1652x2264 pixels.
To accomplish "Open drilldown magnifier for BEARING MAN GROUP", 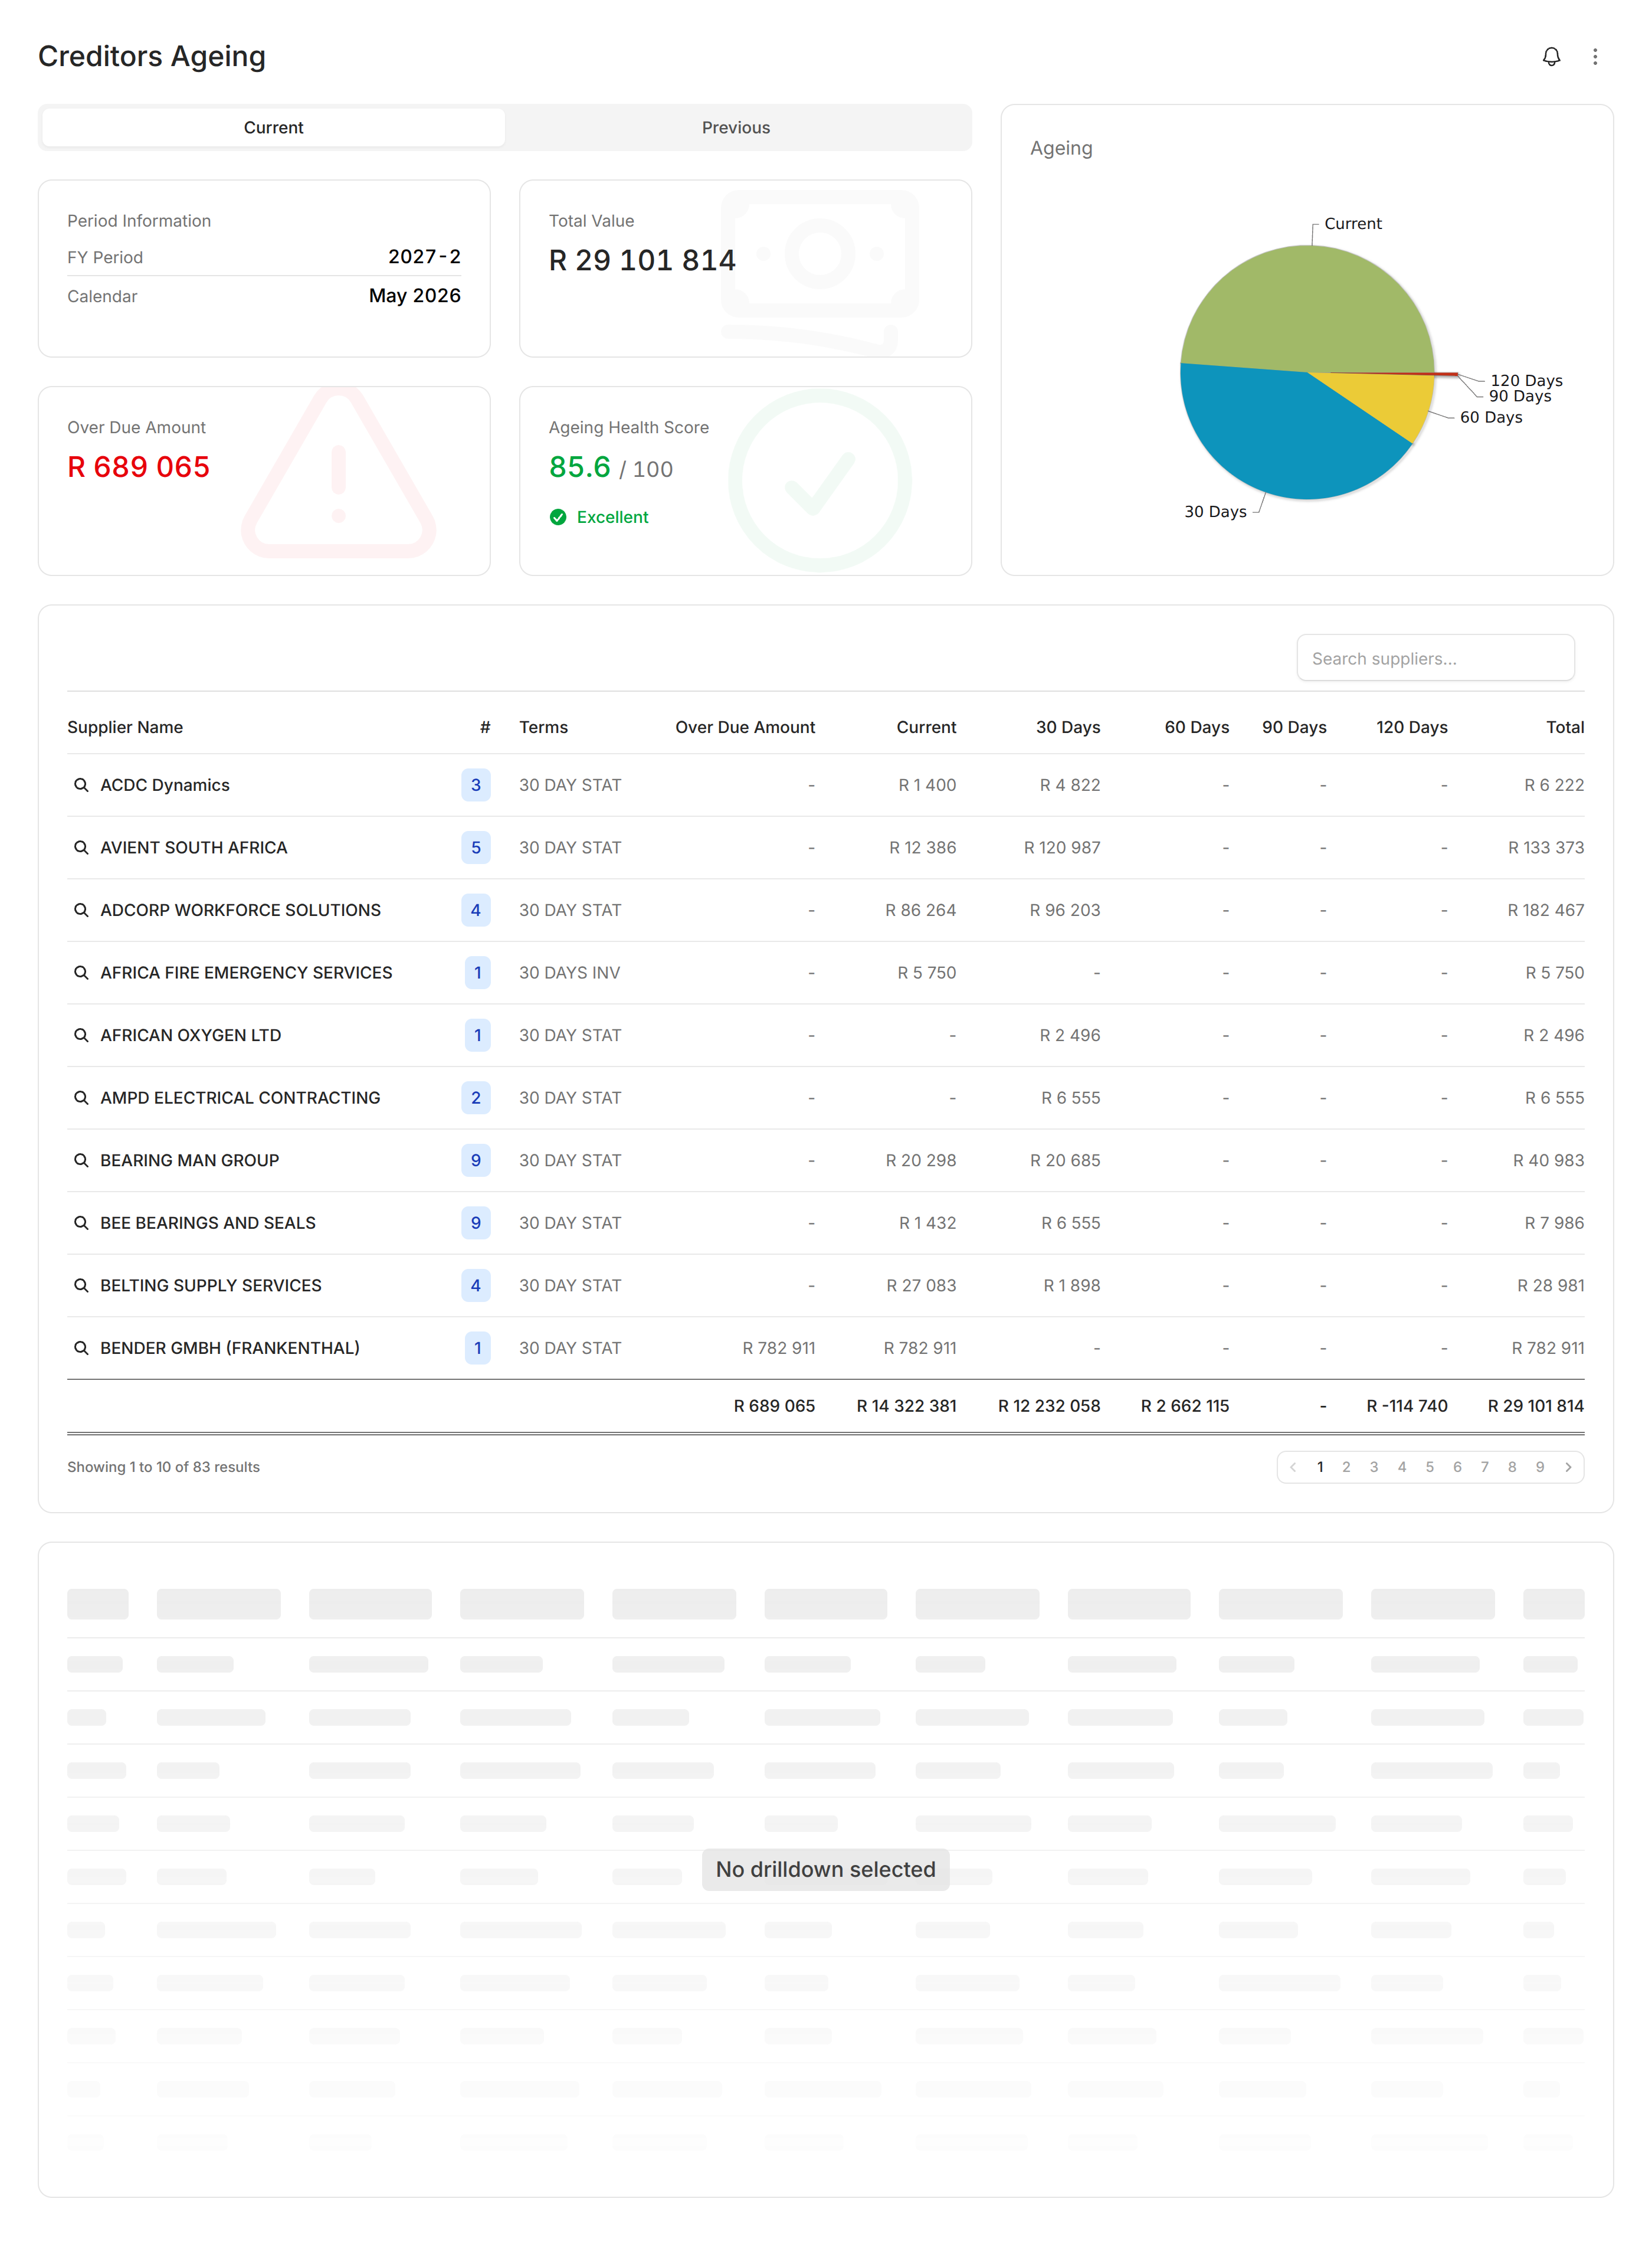I will 81,1160.
